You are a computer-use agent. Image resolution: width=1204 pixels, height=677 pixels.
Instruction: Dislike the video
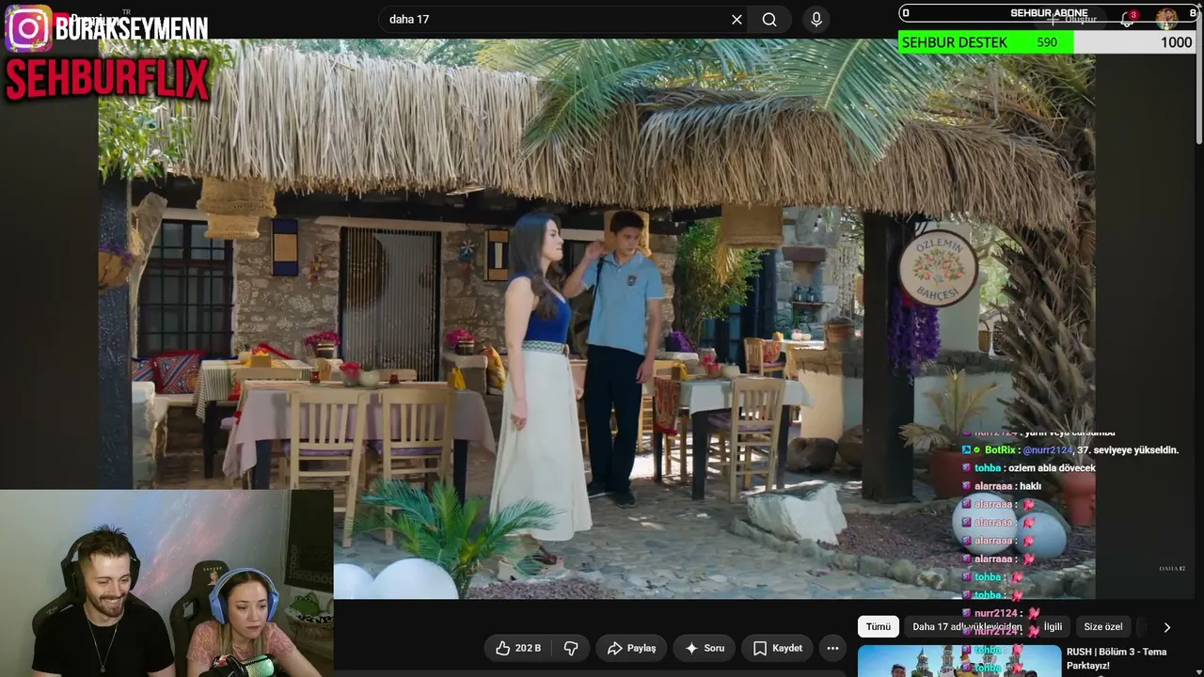570,648
